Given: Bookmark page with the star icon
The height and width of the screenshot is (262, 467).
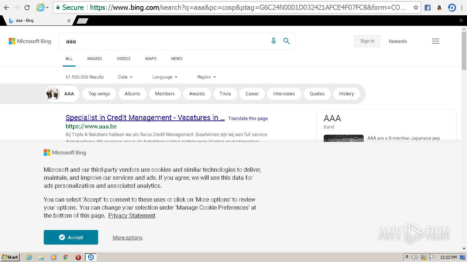Looking at the screenshot, I should (416, 7).
